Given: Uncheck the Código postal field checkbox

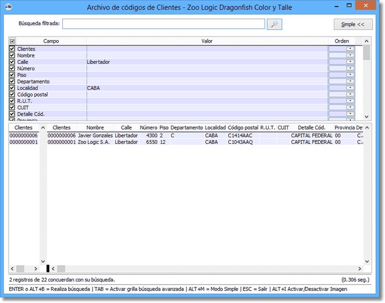Looking at the screenshot, I should click(x=12, y=94).
